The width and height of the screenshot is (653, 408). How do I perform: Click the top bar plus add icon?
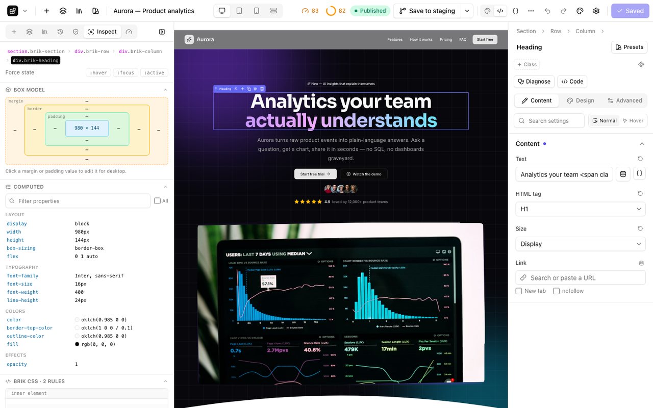pos(46,11)
